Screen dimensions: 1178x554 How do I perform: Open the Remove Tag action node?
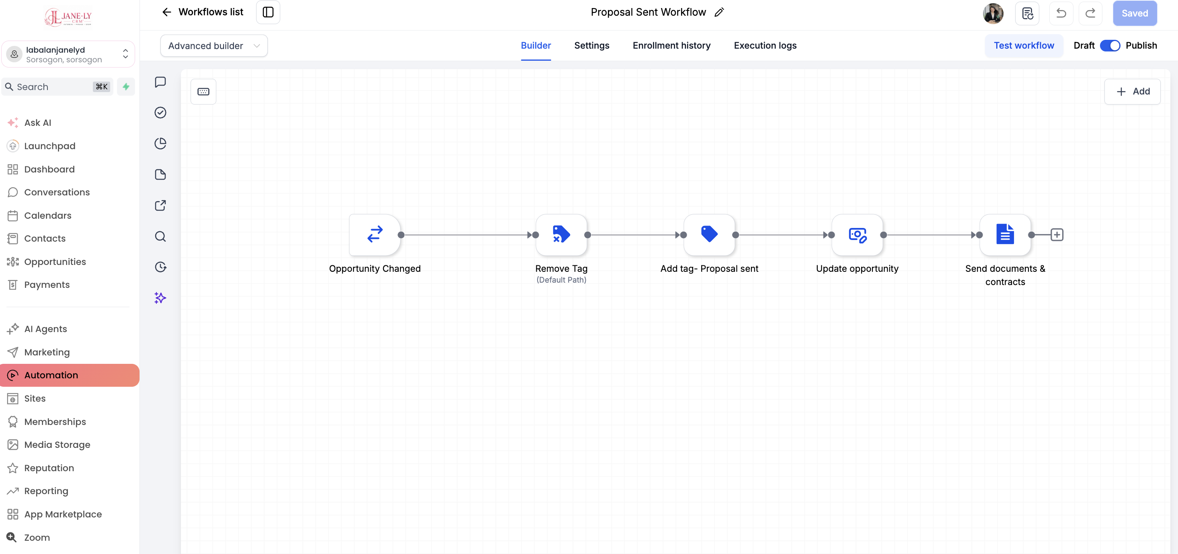561,234
